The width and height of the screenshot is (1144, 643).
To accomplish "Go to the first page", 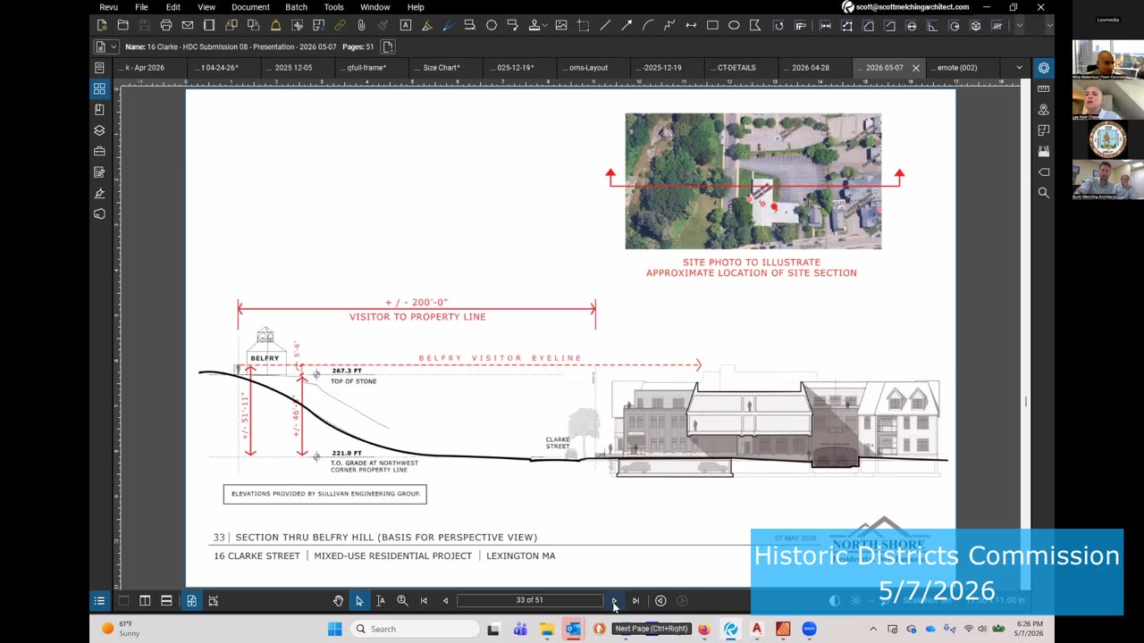I will [x=424, y=601].
